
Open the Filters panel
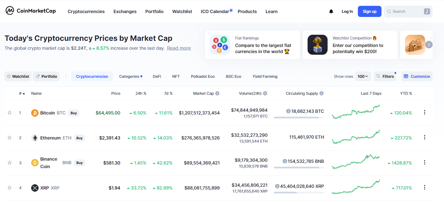(x=385, y=76)
